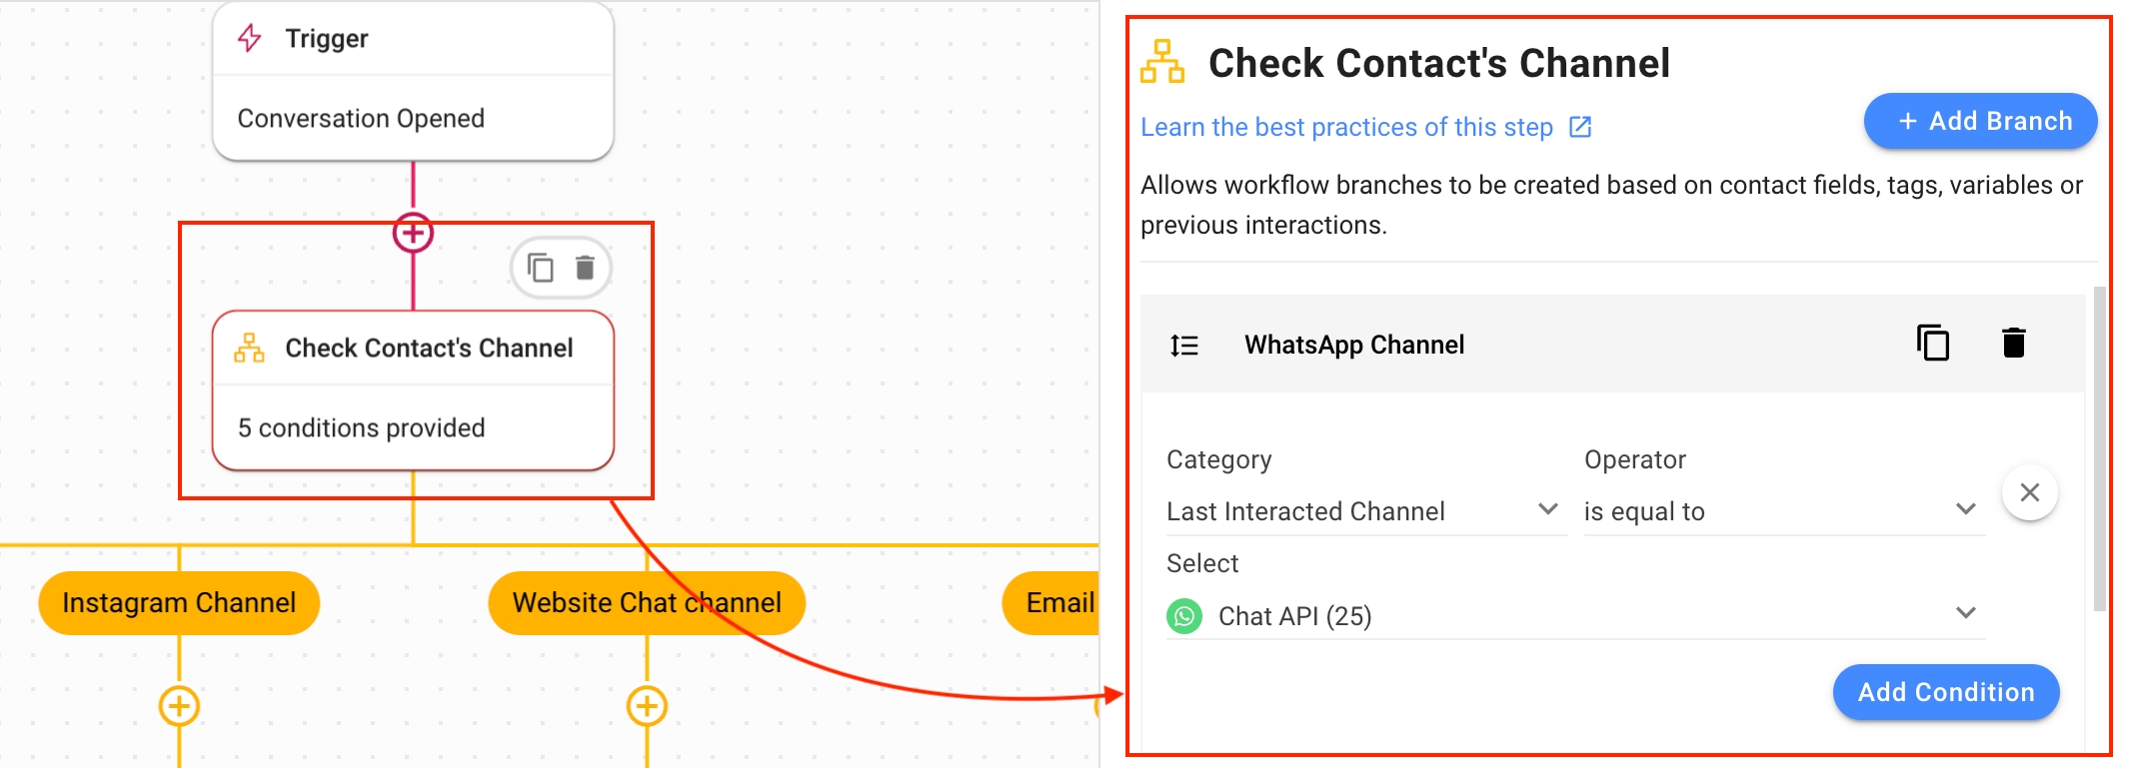Click the panel's vertical scrollbar
2135x768 pixels.
coord(2099,449)
